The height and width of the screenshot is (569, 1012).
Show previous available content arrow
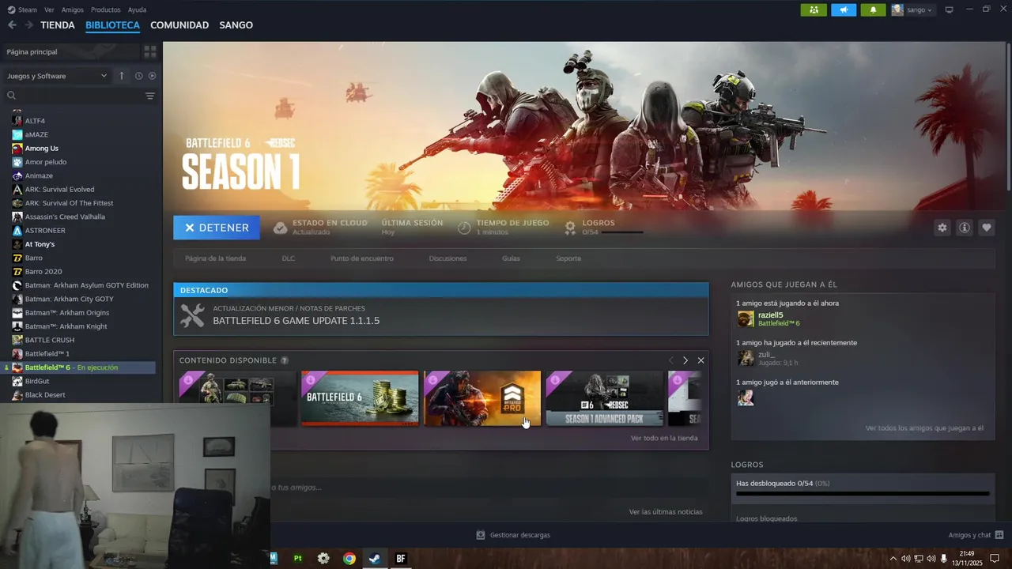670,360
